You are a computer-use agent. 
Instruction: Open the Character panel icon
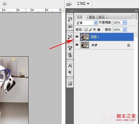(x=70, y=66)
